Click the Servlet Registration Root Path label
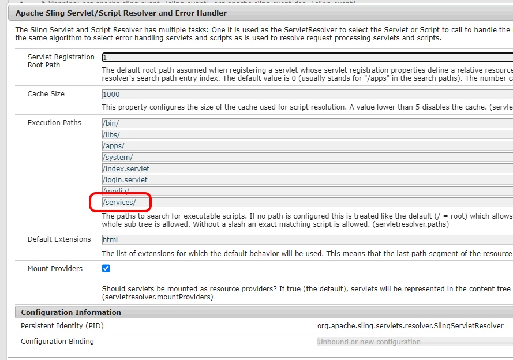This screenshot has width=513, height=360. pos(61,61)
